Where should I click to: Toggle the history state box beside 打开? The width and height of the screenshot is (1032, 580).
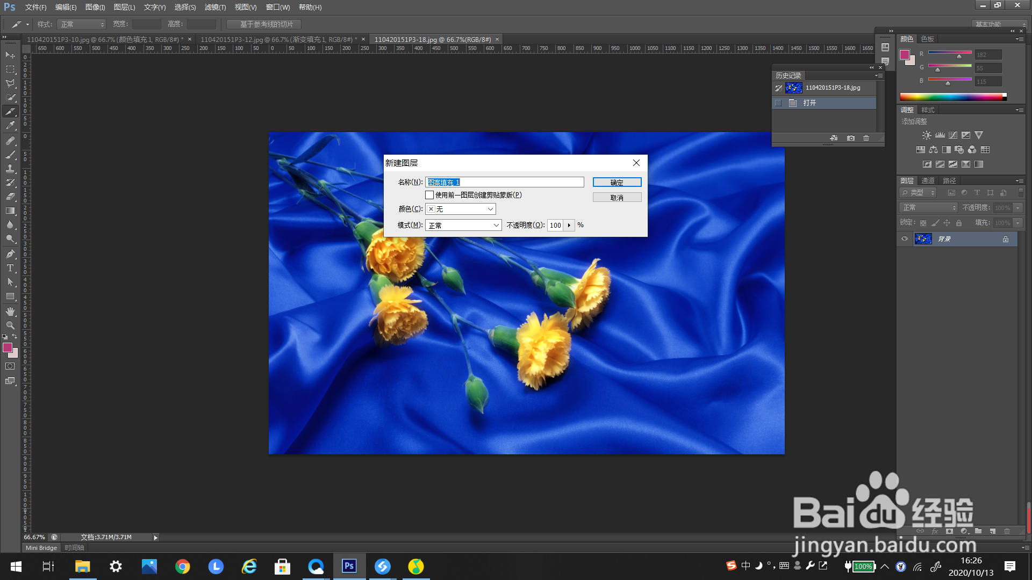click(x=778, y=103)
